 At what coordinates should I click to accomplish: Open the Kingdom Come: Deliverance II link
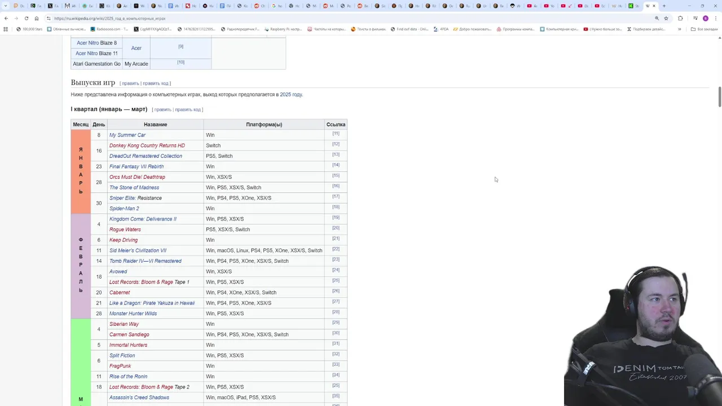coord(143,219)
